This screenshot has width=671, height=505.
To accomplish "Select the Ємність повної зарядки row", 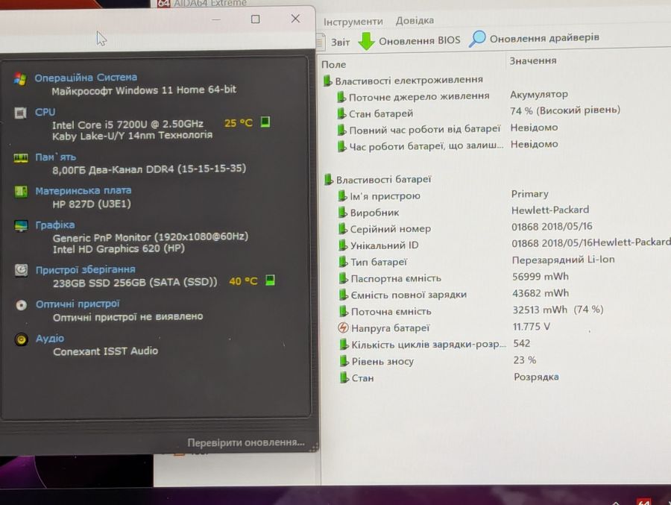I will [409, 295].
